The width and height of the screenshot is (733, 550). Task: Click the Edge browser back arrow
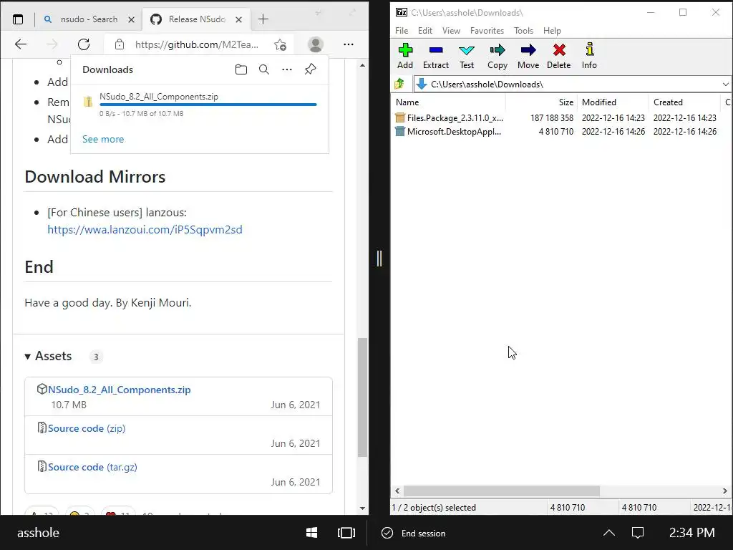pyautogui.click(x=21, y=44)
